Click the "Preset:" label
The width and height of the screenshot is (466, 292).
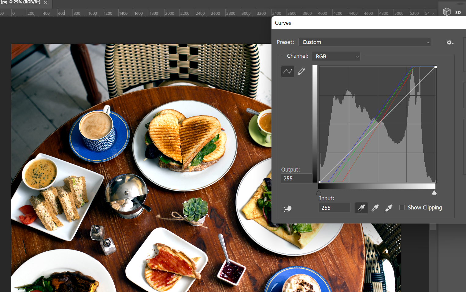285,42
